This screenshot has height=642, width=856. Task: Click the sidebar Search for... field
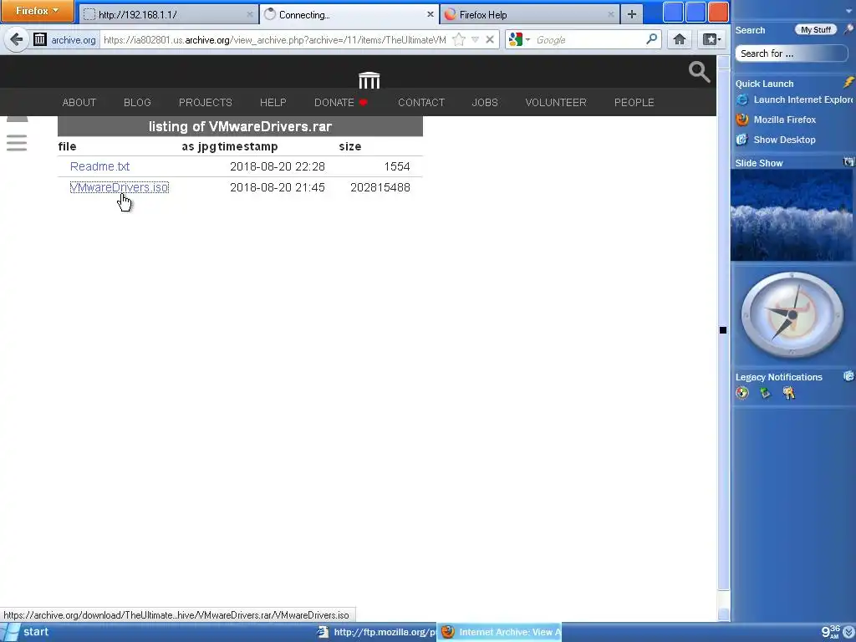[x=791, y=53]
